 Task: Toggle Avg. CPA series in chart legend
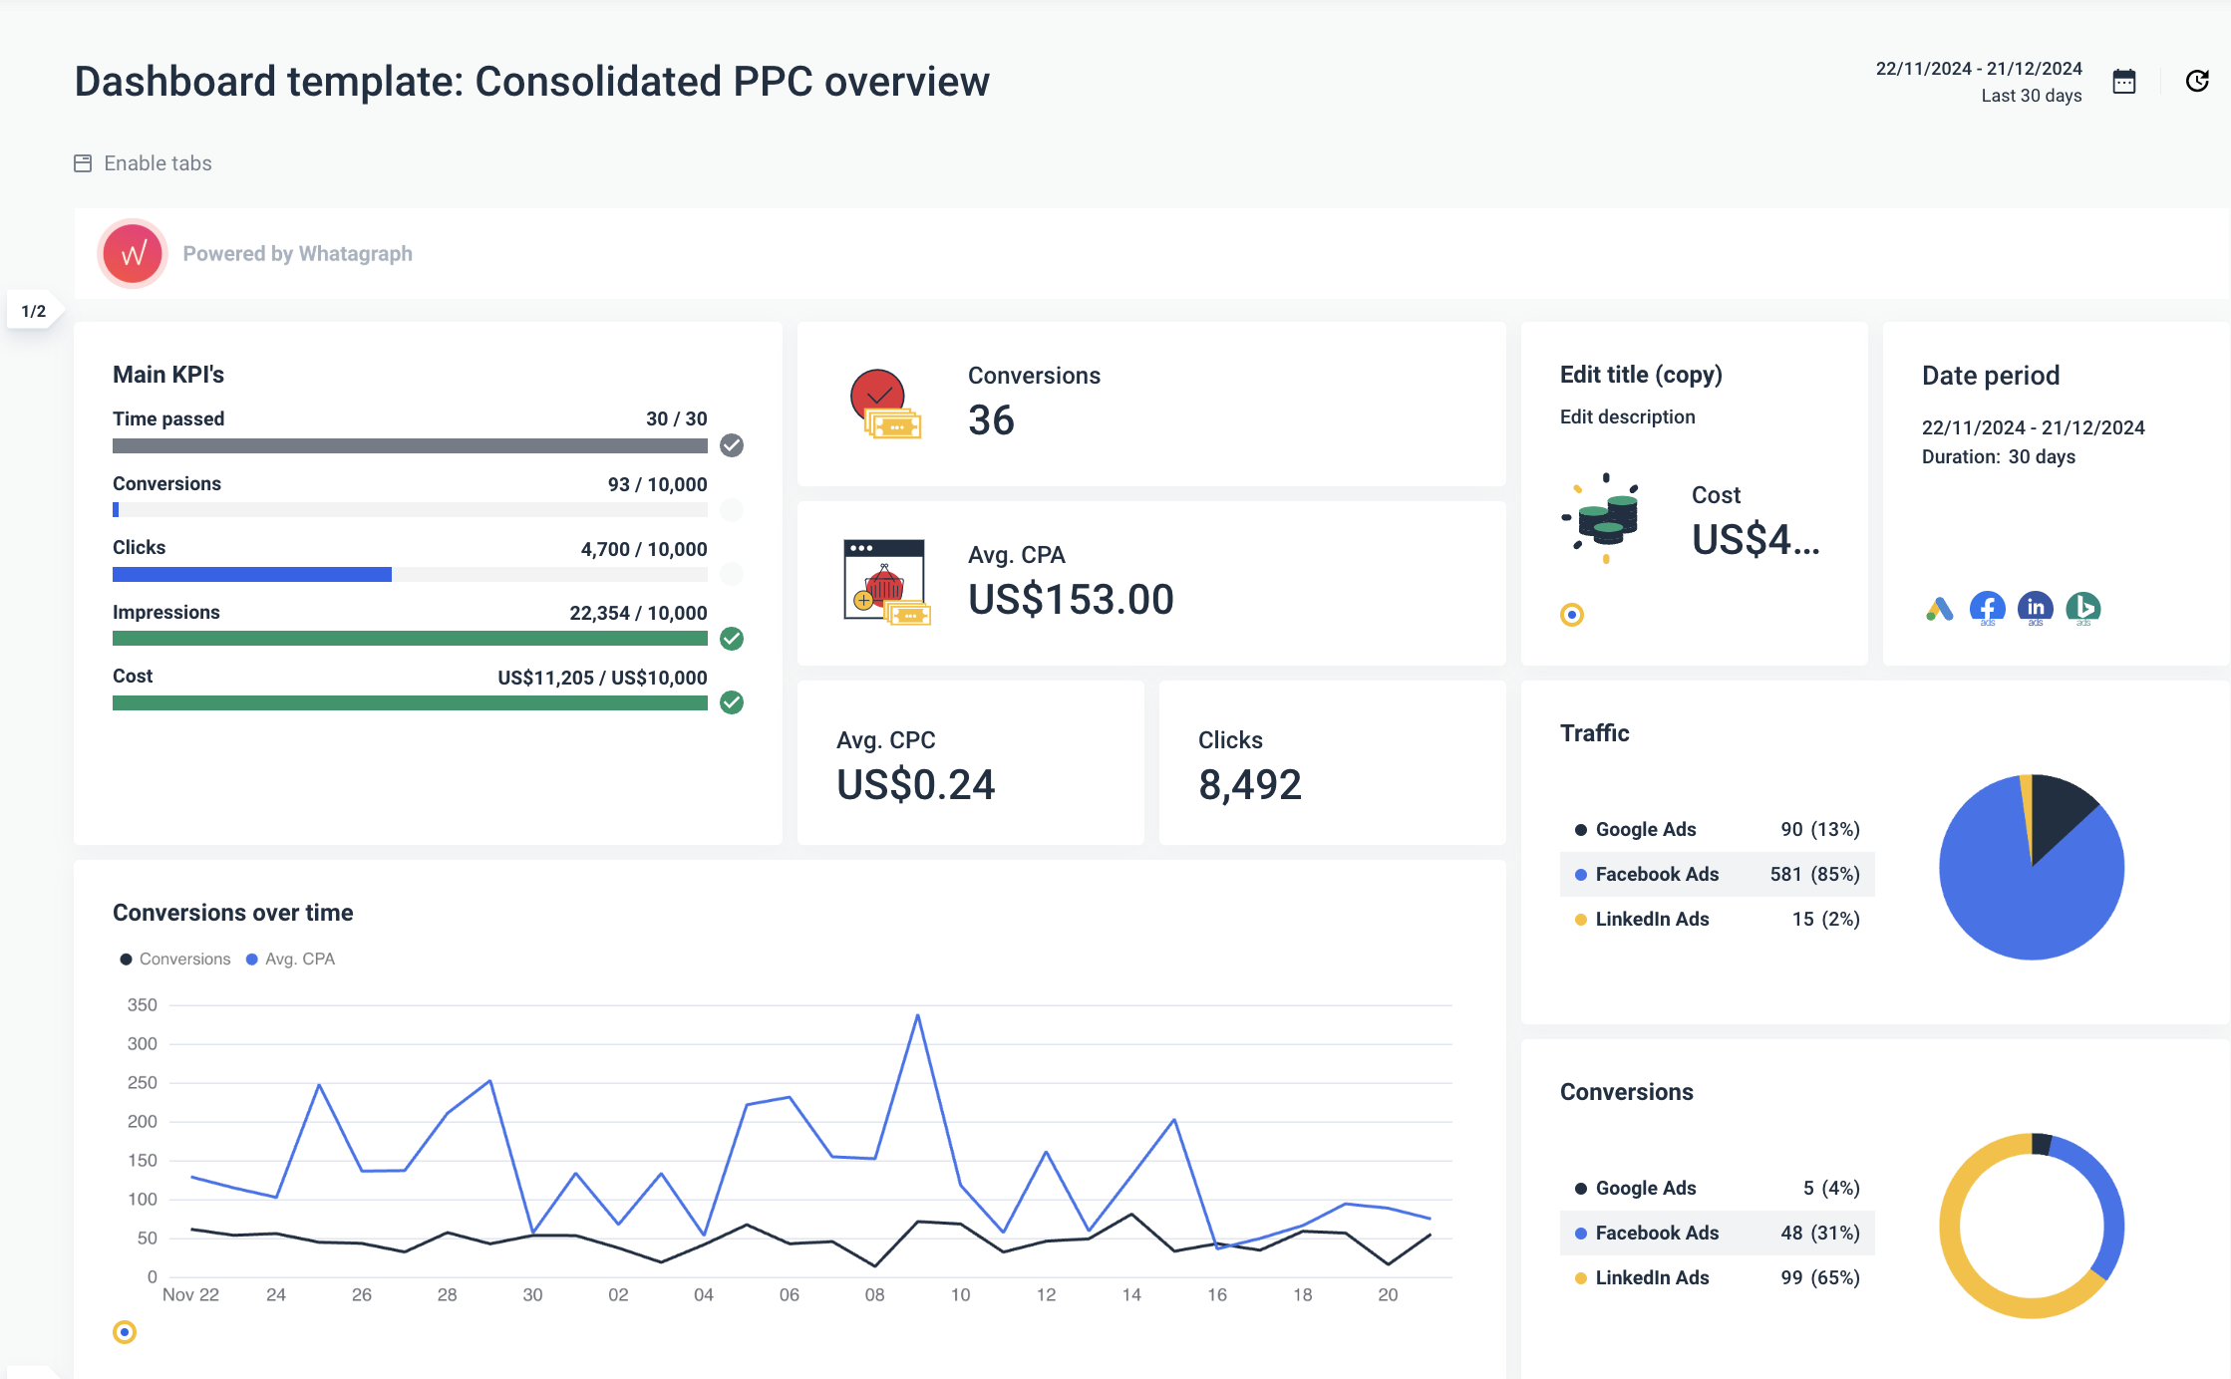click(290, 960)
